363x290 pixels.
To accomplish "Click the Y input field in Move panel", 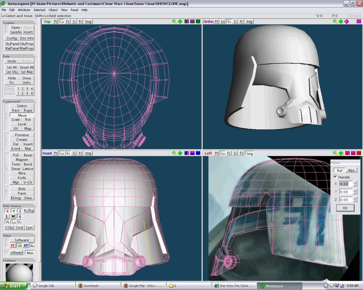I will (x=346, y=192).
